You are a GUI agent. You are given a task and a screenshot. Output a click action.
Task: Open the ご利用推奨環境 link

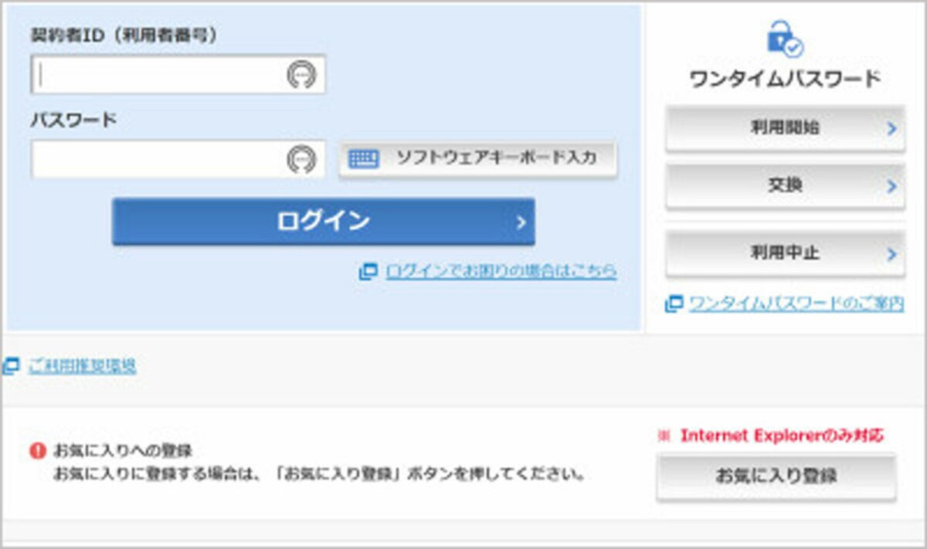82,366
